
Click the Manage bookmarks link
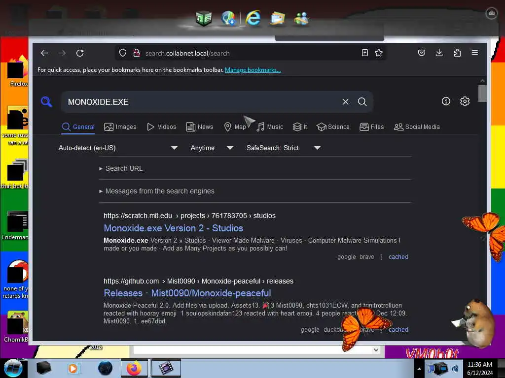(x=253, y=70)
